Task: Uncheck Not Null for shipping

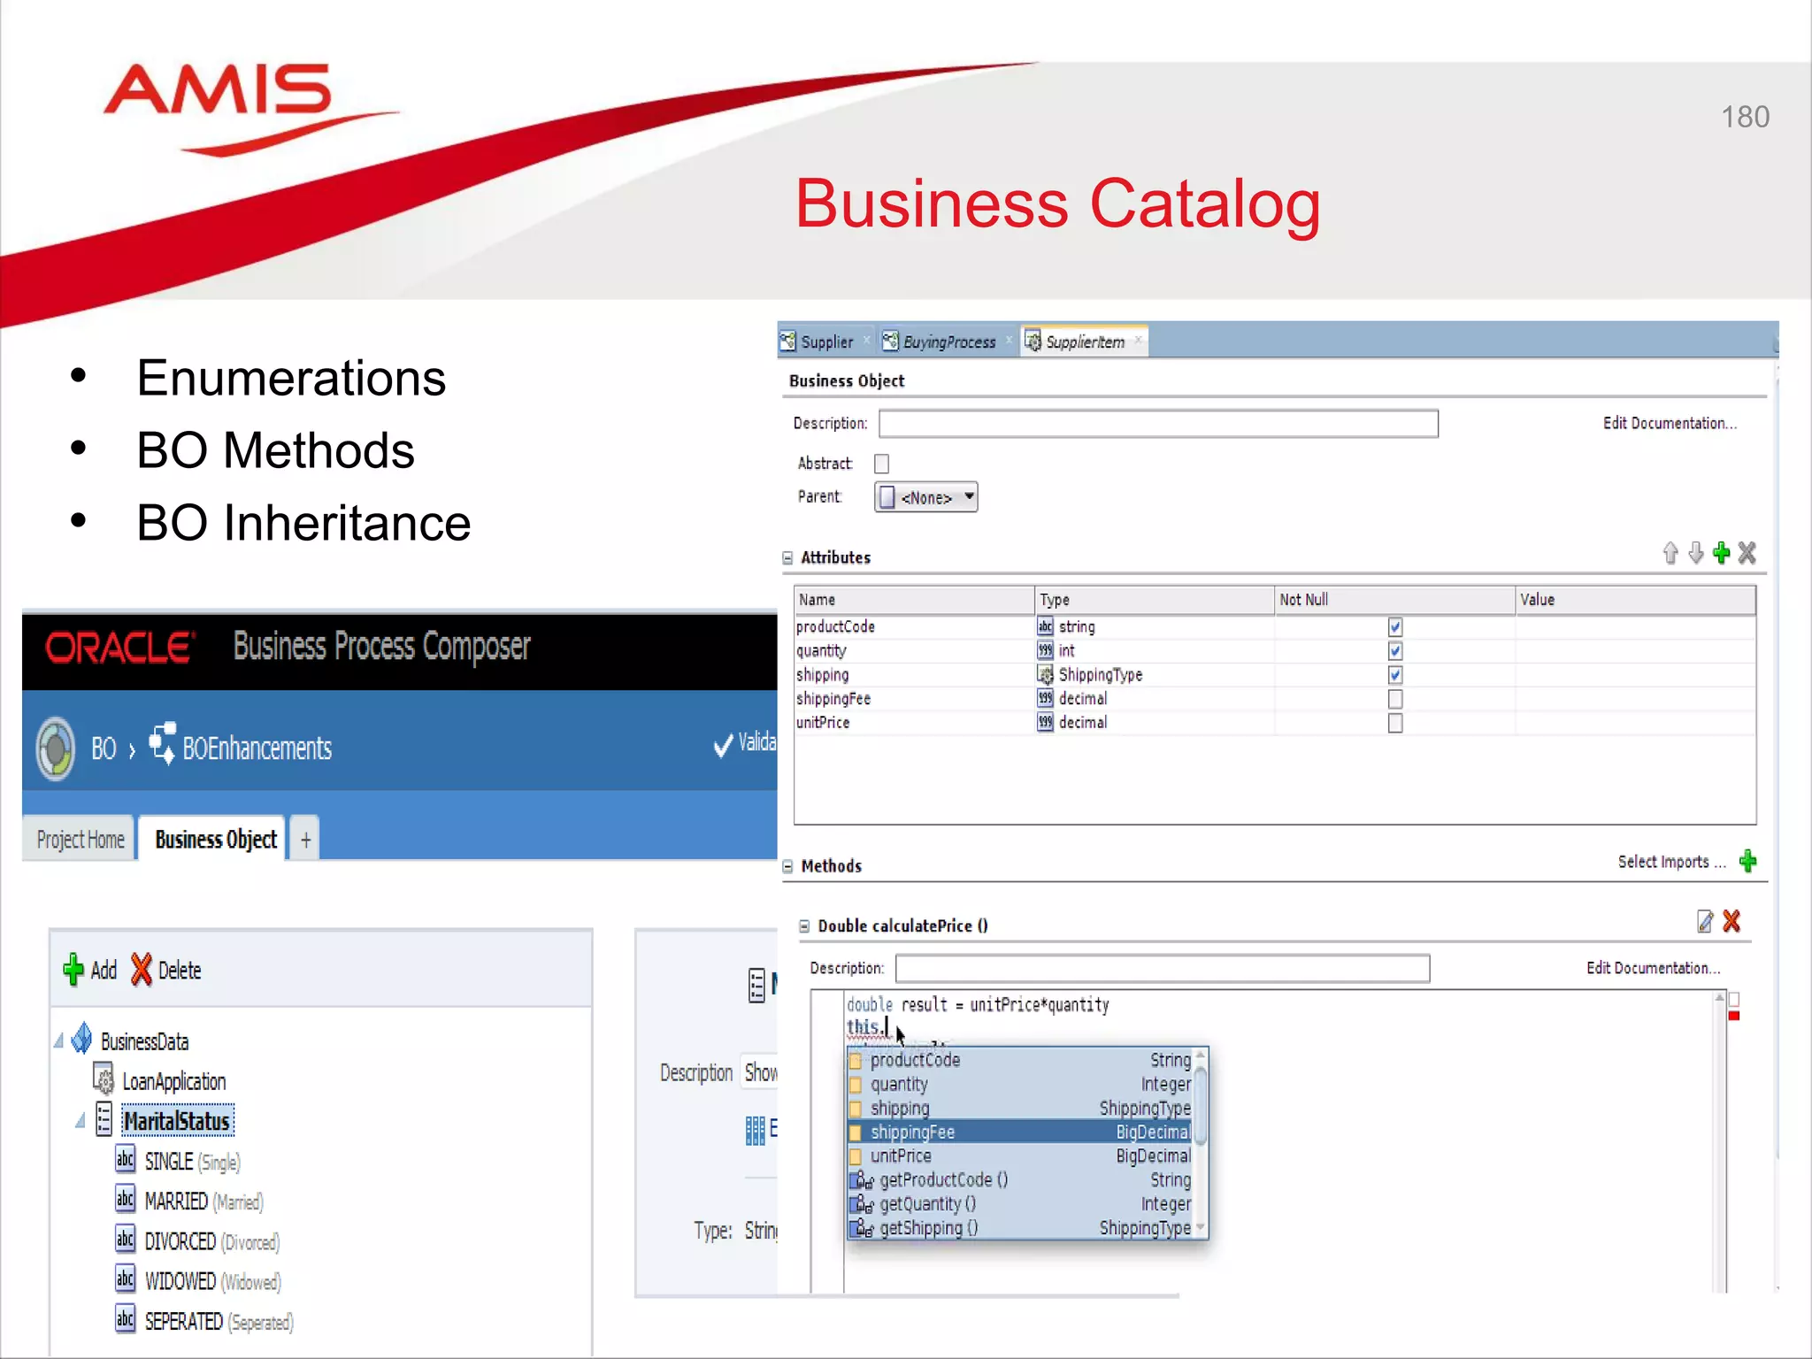Action: click(x=1395, y=674)
